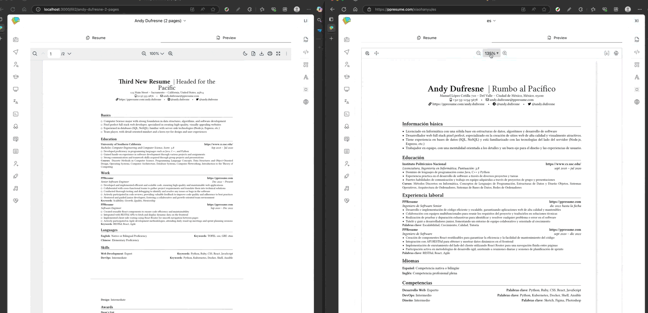
Task: Open file icon in left PDF viewer toolbar
Action: [253, 53]
